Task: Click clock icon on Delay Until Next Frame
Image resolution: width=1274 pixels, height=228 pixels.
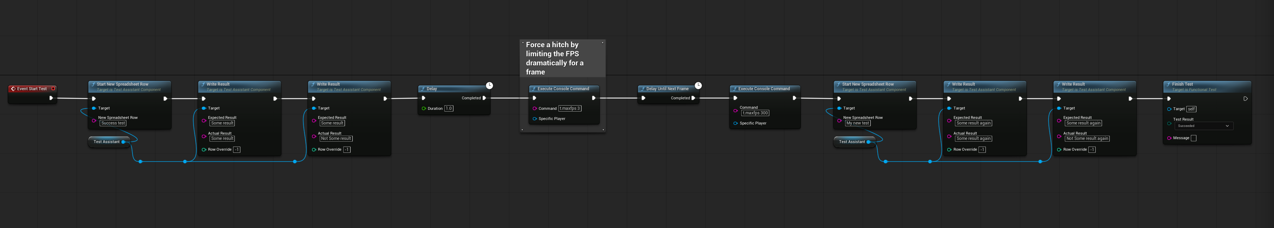Action: click(698, 86)
